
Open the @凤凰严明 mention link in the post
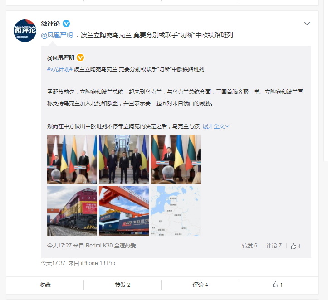click(x=57, y=35)
